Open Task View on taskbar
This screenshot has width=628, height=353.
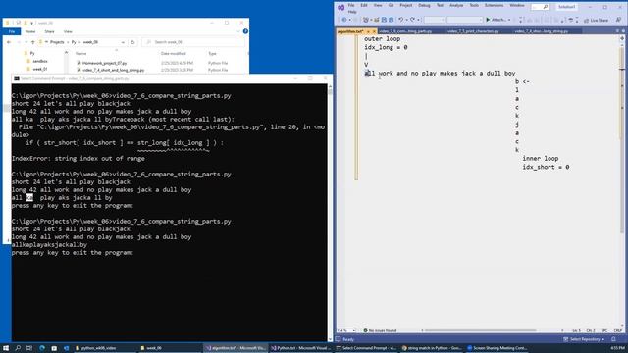pyautogui.click(x=29, y=348)
